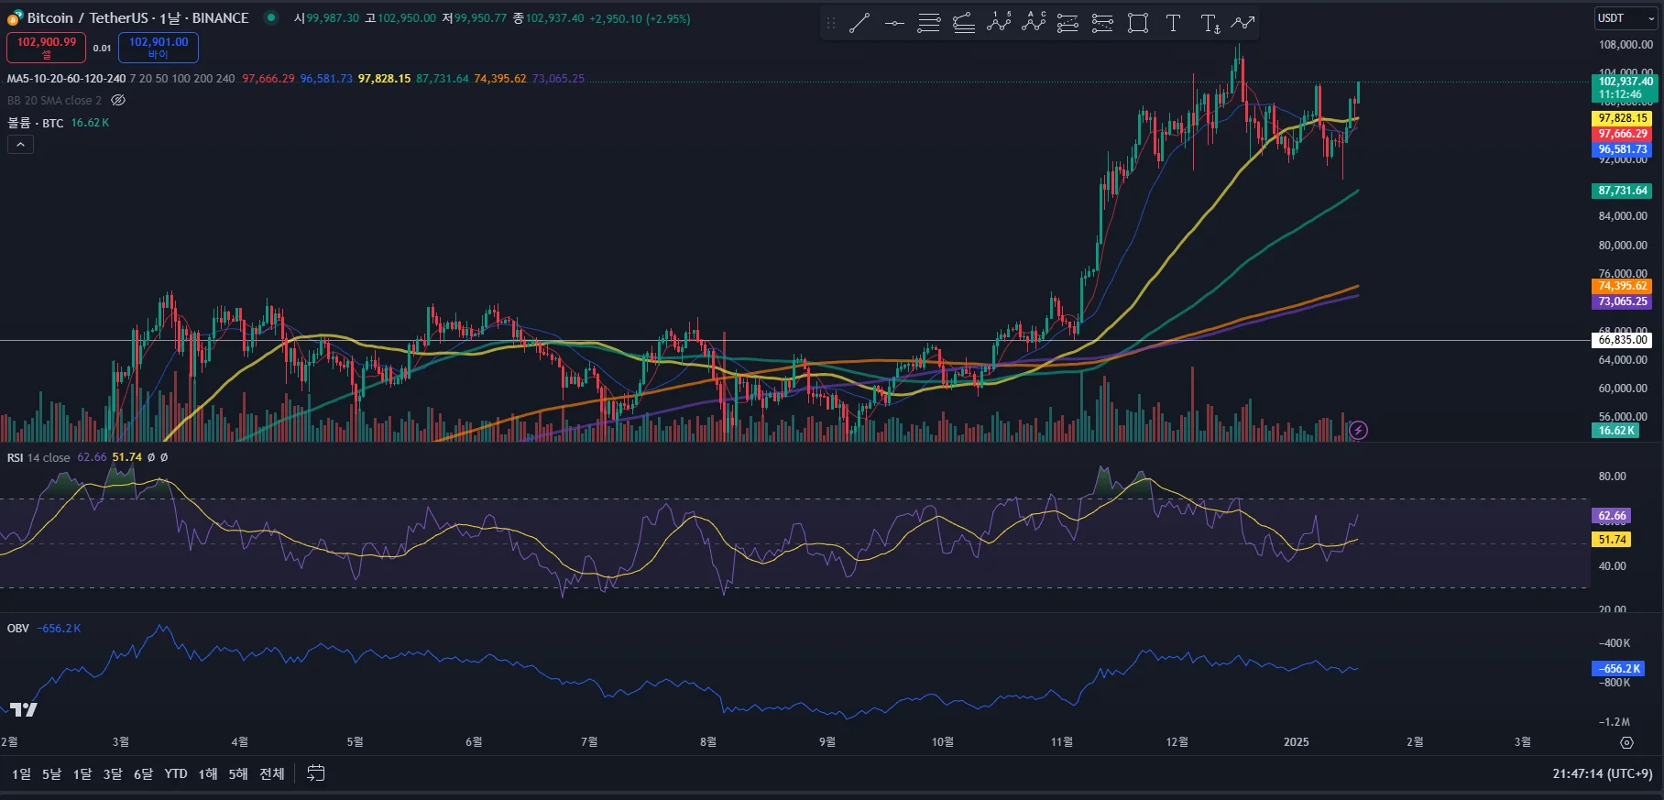This screenshot has width=1664, height=800.
Task: Select the 전체 (all) time range
Action: (x=271, y=774)
